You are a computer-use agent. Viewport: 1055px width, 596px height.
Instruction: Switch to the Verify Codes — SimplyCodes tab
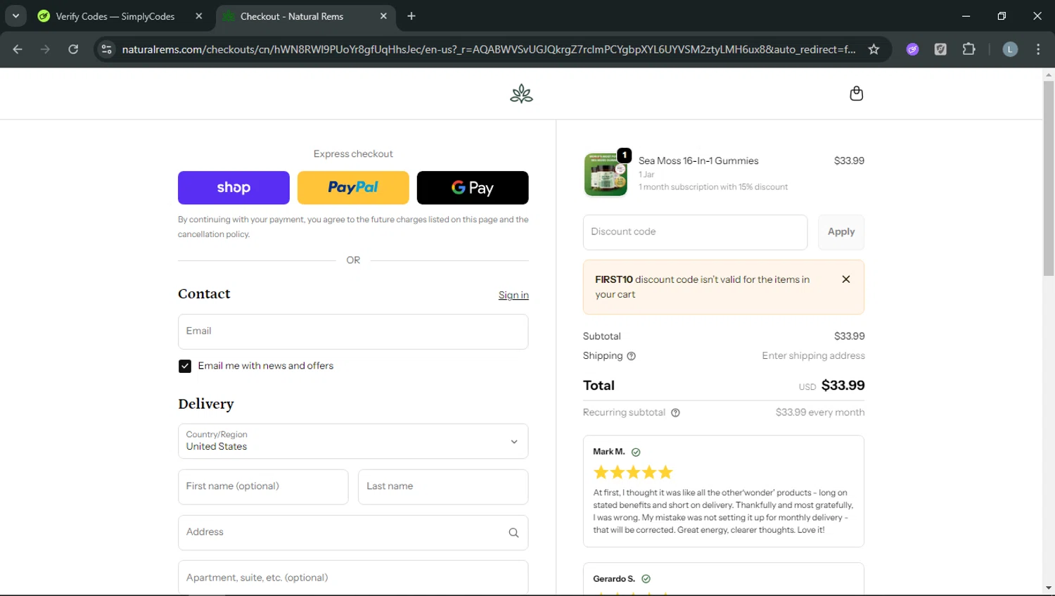point(115,16)
